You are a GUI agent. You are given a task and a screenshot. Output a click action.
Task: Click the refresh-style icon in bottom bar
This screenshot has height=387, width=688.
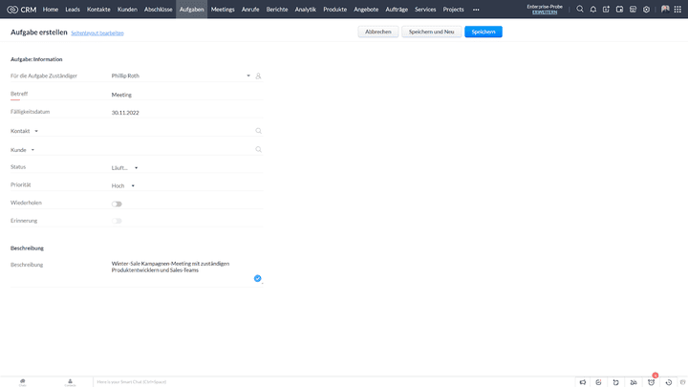click(x=616, y=382)
